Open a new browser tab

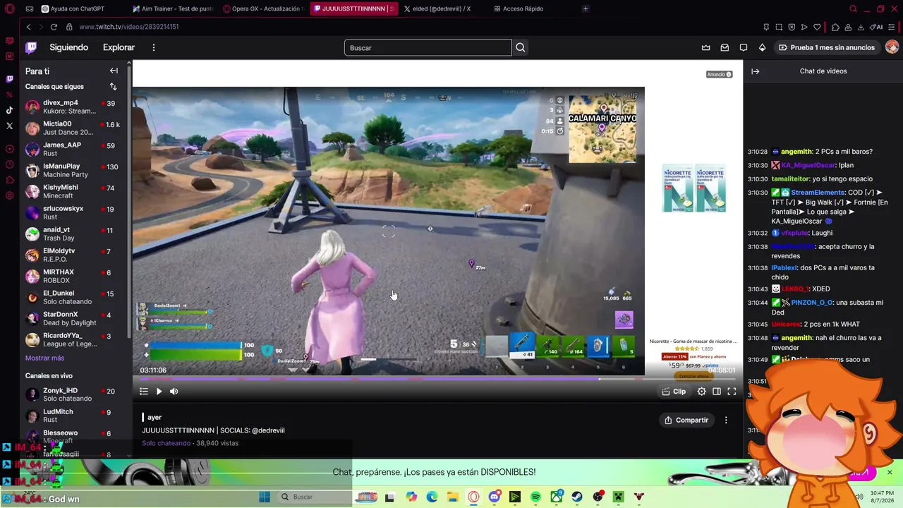tap(586, 8)
